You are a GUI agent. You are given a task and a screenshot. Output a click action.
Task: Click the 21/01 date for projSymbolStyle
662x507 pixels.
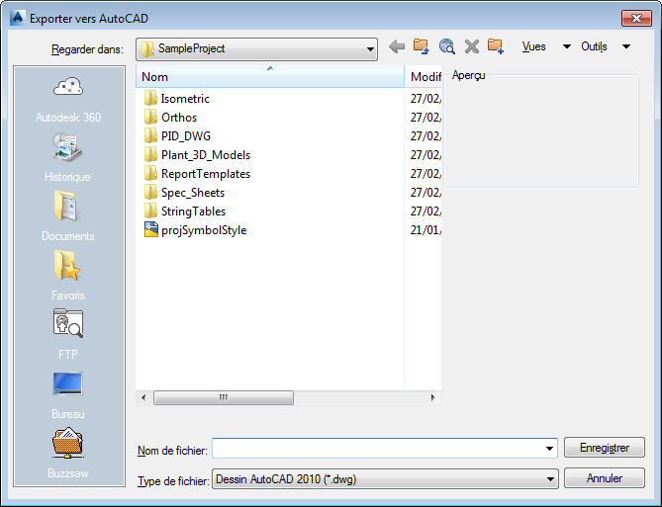(x=426, y=230)
